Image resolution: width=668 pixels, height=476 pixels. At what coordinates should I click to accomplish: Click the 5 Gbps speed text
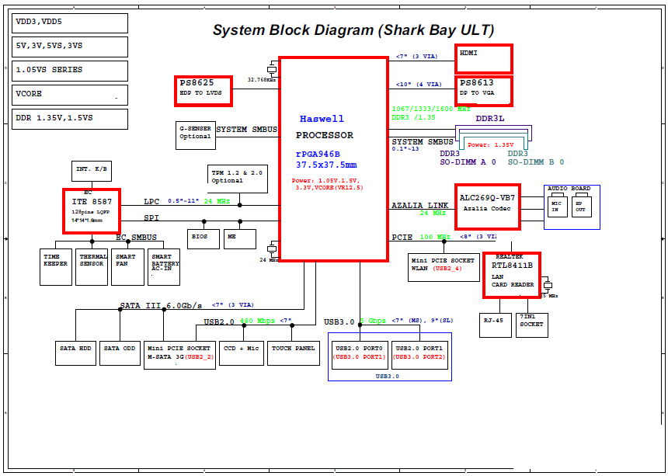(373, 321)
